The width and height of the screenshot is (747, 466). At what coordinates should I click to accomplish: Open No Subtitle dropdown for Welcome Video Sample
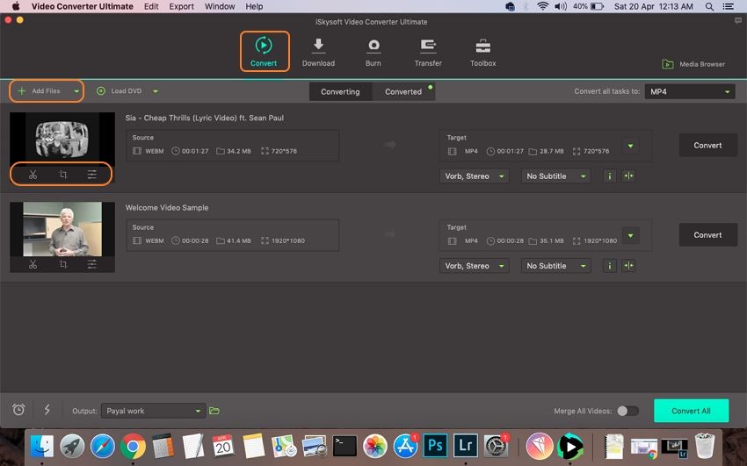[556, 266]
